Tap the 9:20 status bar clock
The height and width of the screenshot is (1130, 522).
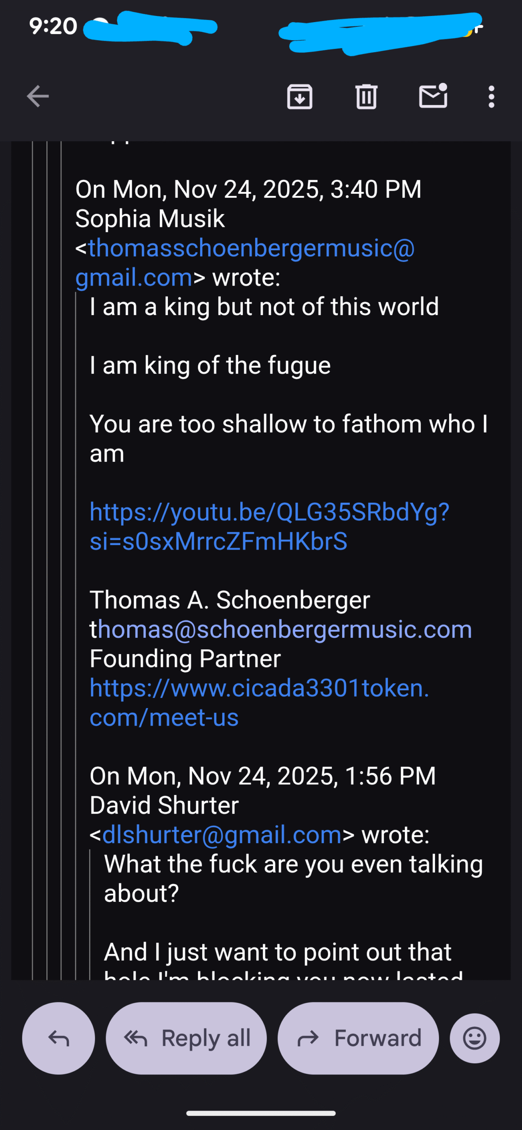pyautogui.click(x=53, y=26)
